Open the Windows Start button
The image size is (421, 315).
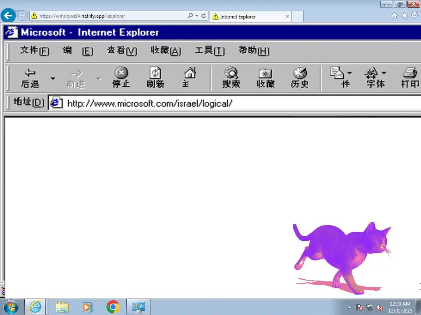coord(11,307)
